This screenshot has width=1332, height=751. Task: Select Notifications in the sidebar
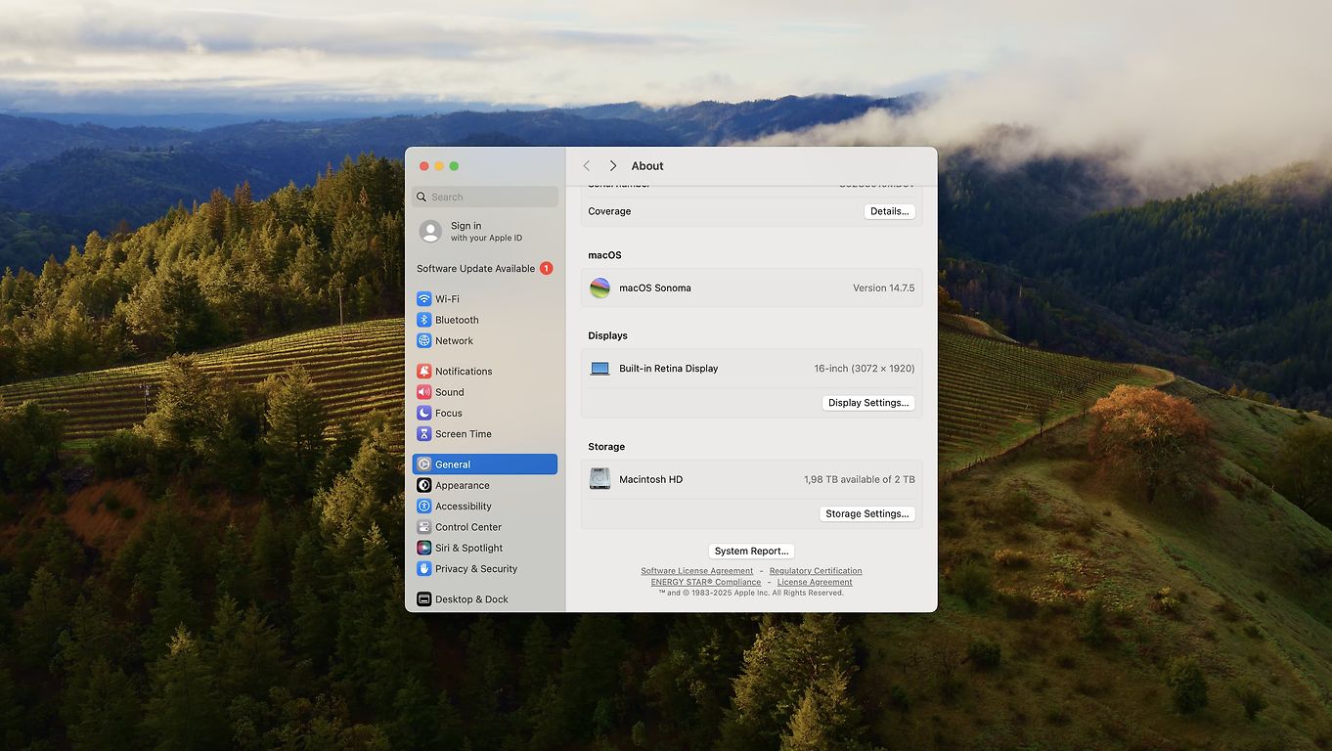point(485,372)
